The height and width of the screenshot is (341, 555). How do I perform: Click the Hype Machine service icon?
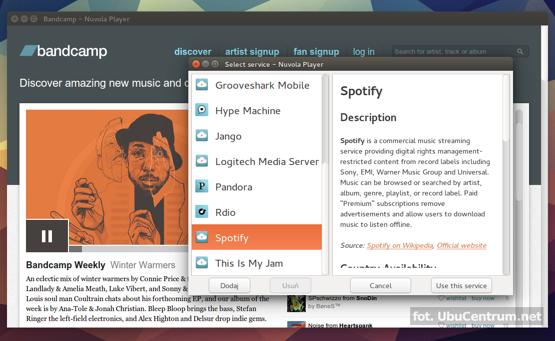(202, 110)
